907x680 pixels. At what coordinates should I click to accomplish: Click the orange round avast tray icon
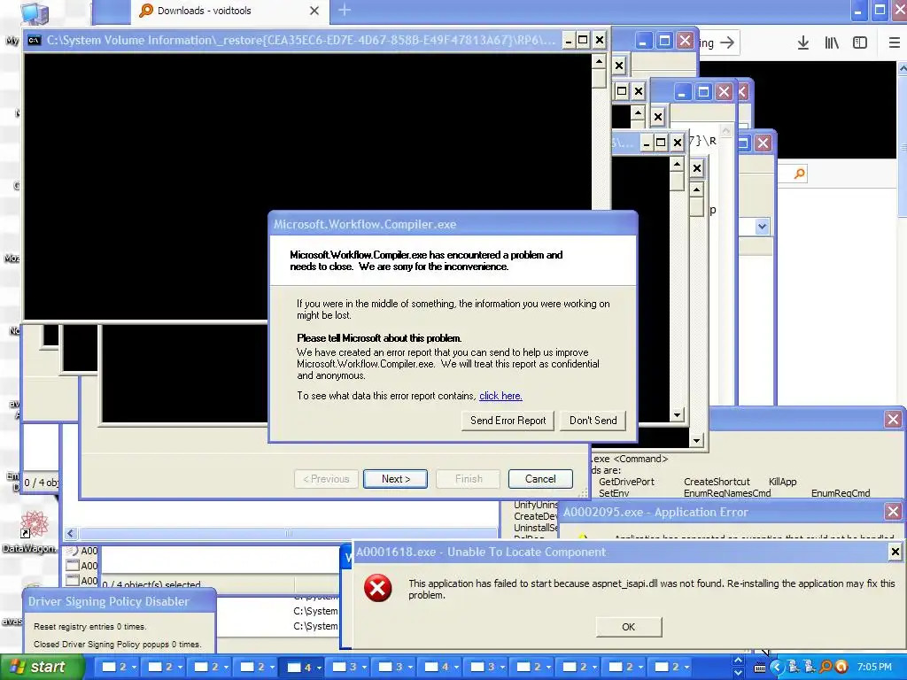coord(841,668)
